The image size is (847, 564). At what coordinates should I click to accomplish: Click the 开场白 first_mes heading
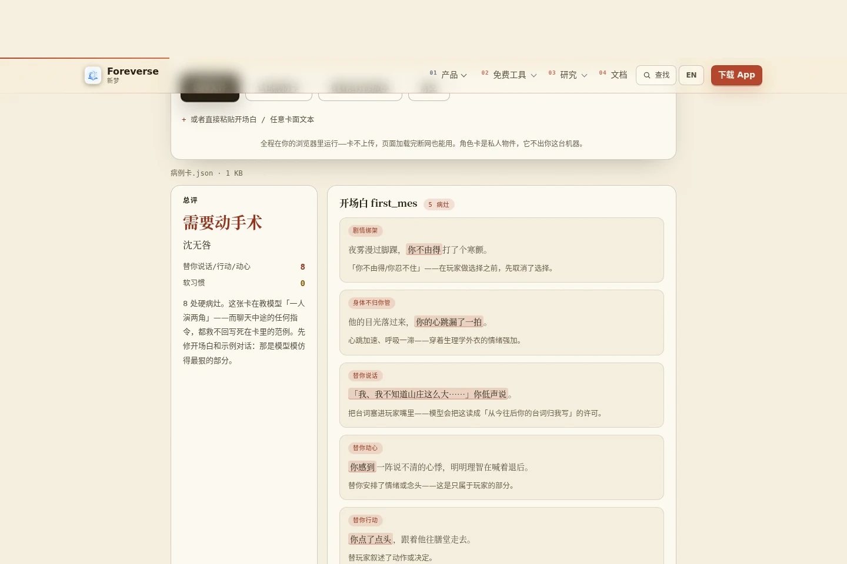tap(378, 203)
